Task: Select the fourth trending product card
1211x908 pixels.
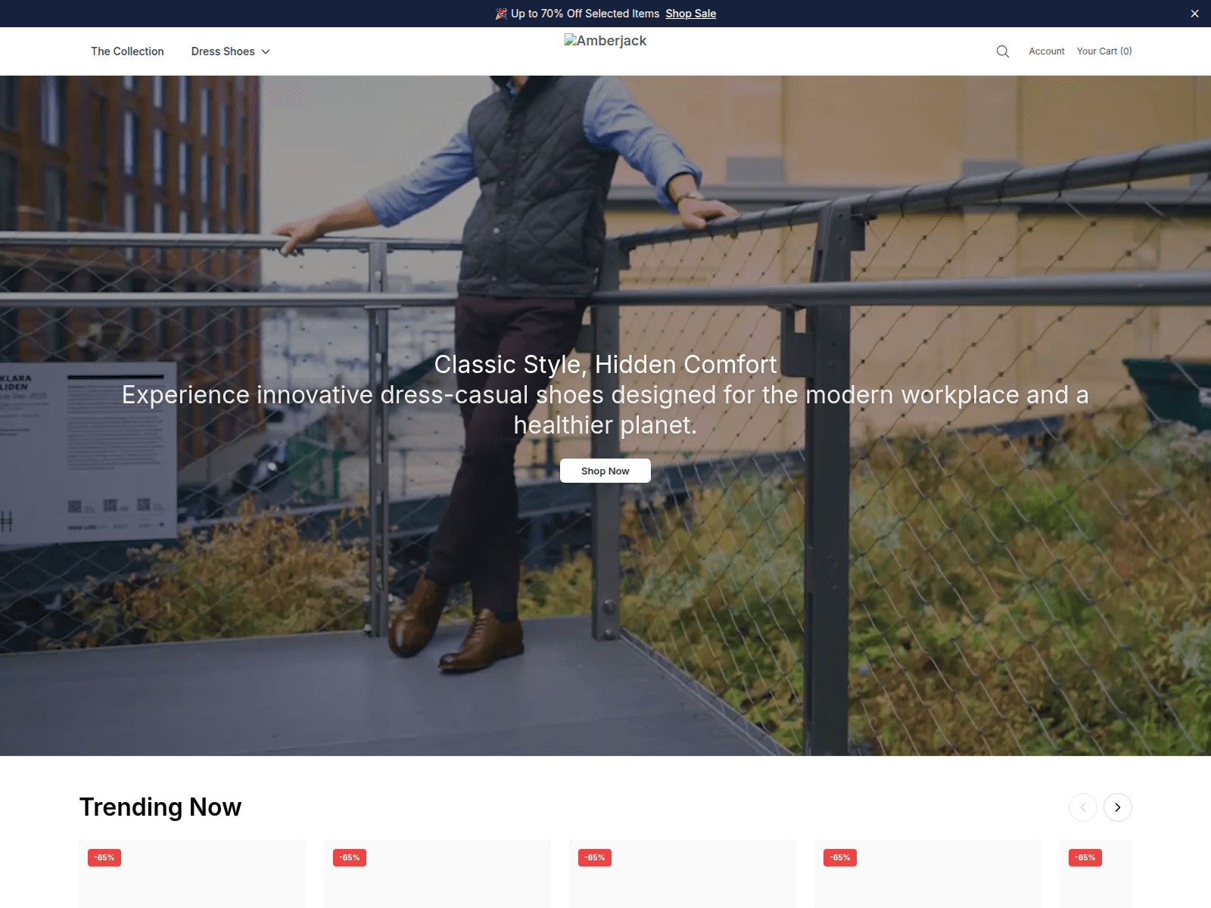Action: point(928,874)
